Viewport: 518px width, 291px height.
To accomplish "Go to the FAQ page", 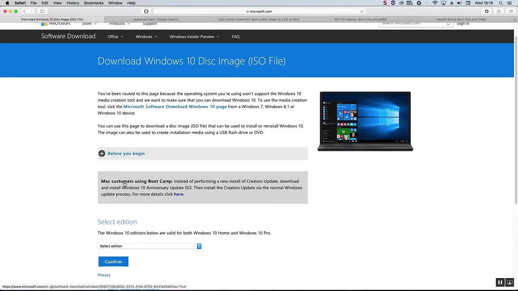I will 236,37.
